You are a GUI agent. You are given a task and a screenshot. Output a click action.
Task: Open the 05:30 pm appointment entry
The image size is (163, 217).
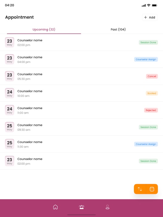click(x=30, y=76)
